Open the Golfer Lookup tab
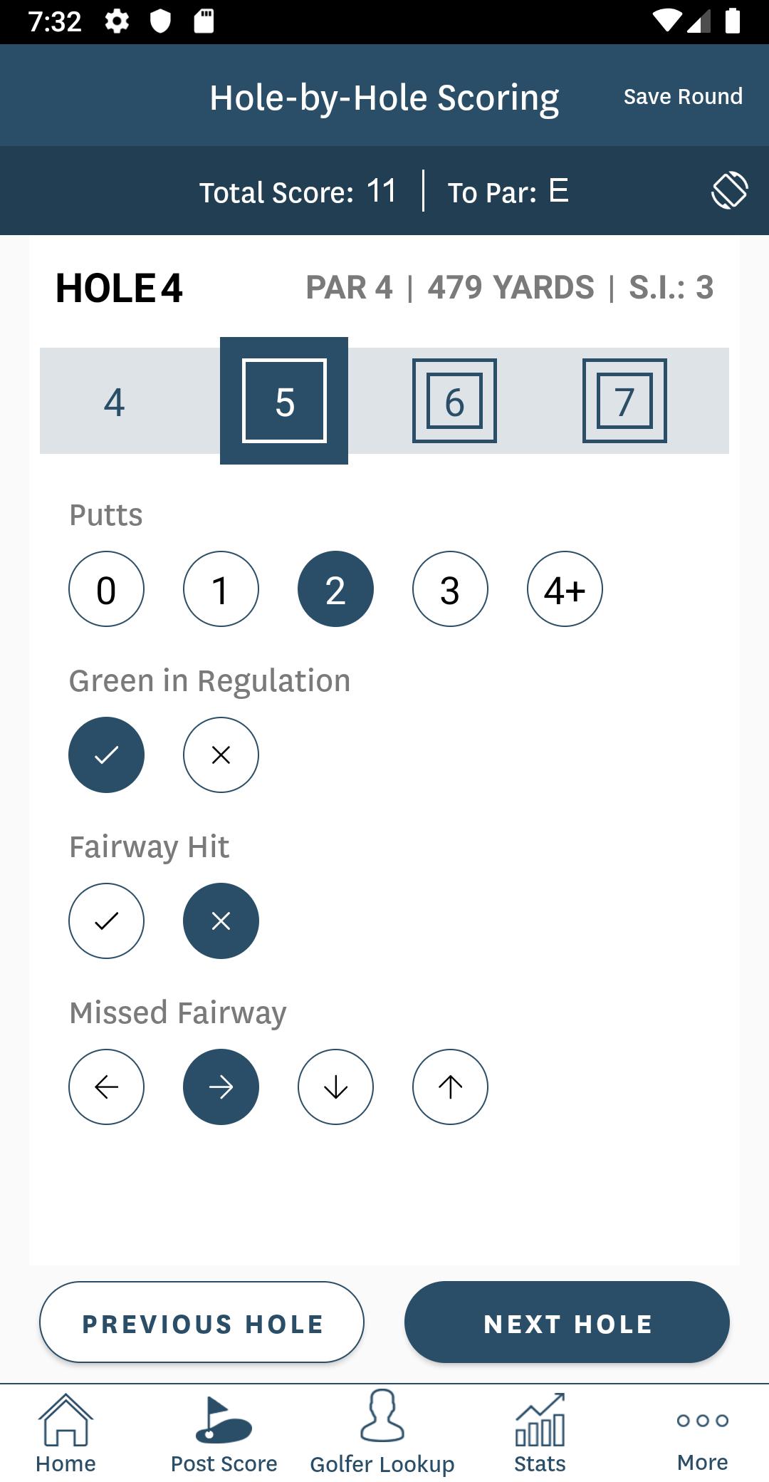Screen dimensions: 769x1482 click(x=382, y=1432)
